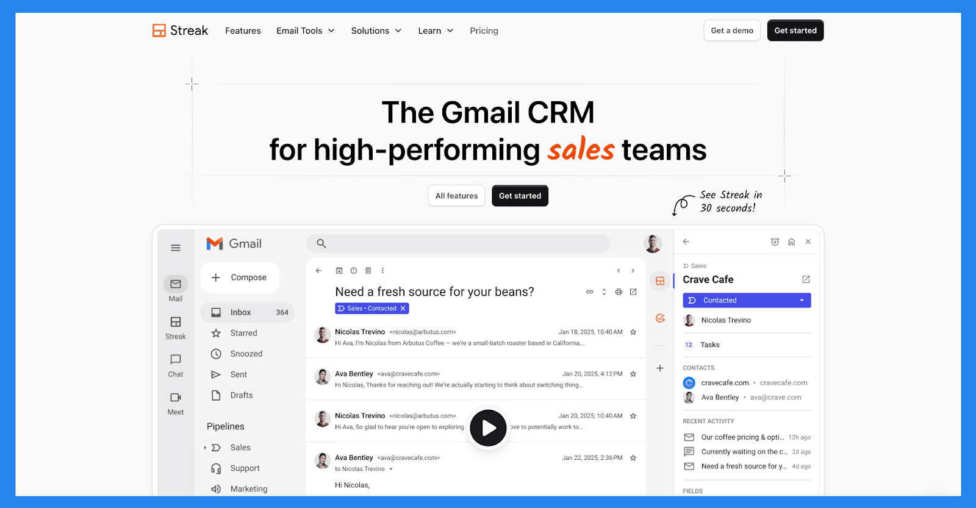Star the Jan 18 Nicolas Trevino email
Viewport: 976px width, 508px height.
click(x=633, y=332)
